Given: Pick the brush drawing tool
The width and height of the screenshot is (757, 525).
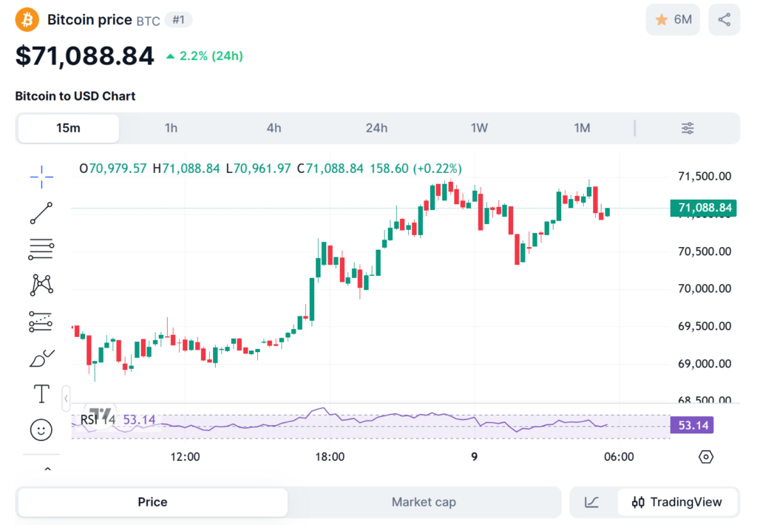Looking at the screenshot, I should click(x=41, y=358).
